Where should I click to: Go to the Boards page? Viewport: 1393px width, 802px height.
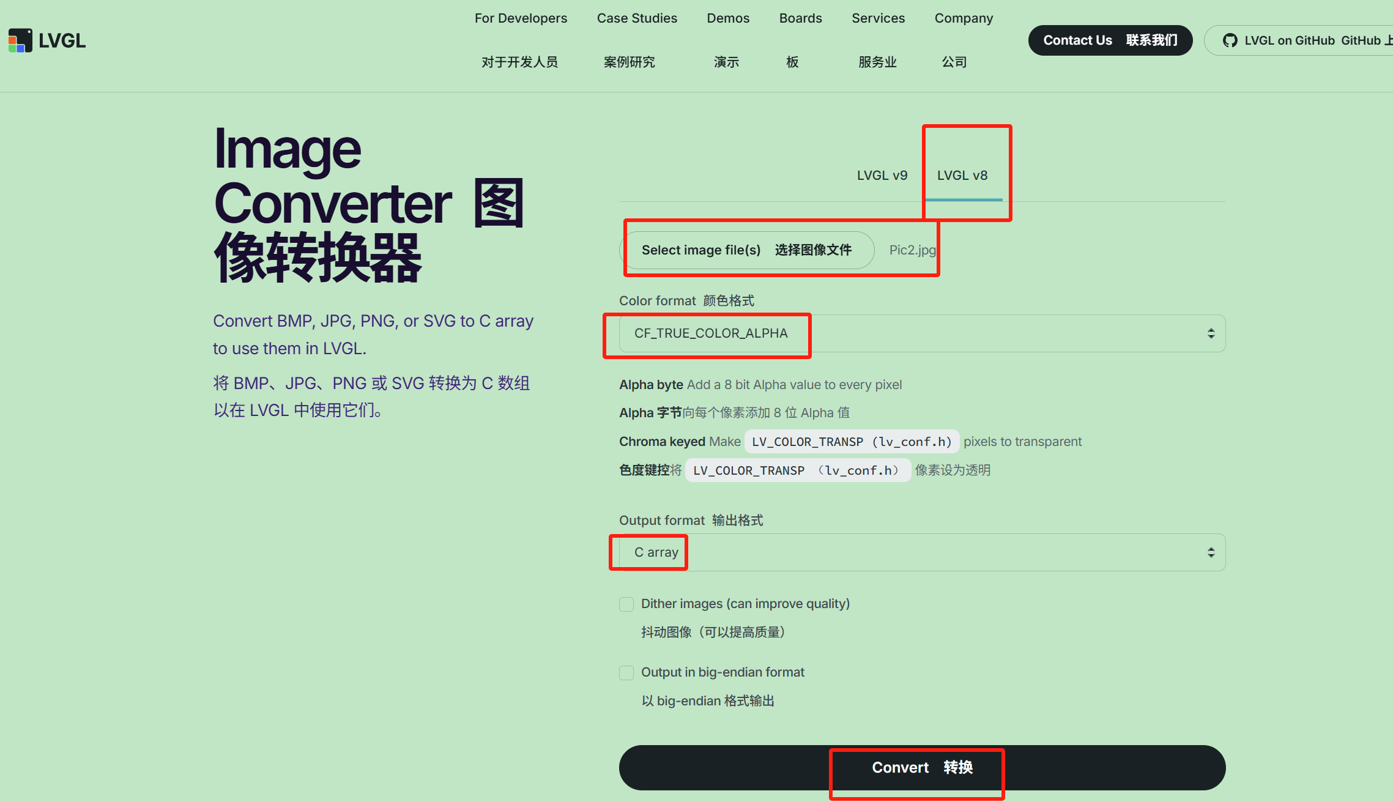pos(800,18)
